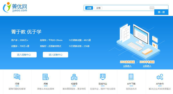Open the on-screen keyboard icon in search box
Image resolution: width=173 pixels, height=94 pixels.
click(x=152, y=8)
